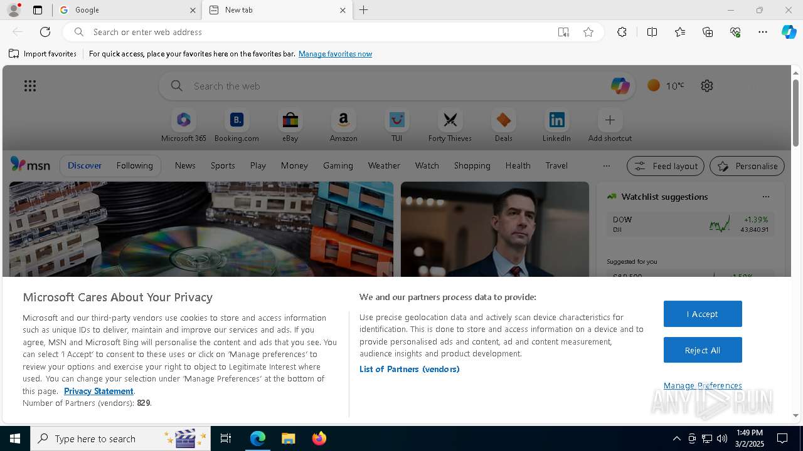Close the New tab tab
This screenshot has width=803, height=451.
pos(343,10)
